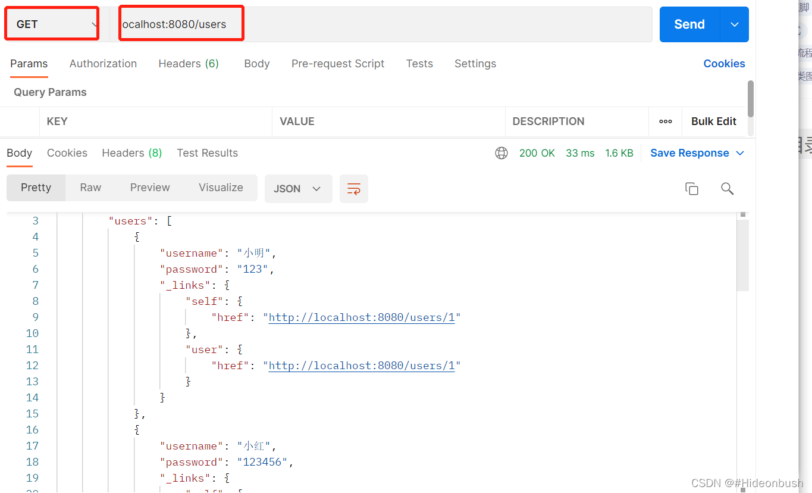
Task: Toggle line wrapping in the response viewer
Action: click(x=354, y=189)
